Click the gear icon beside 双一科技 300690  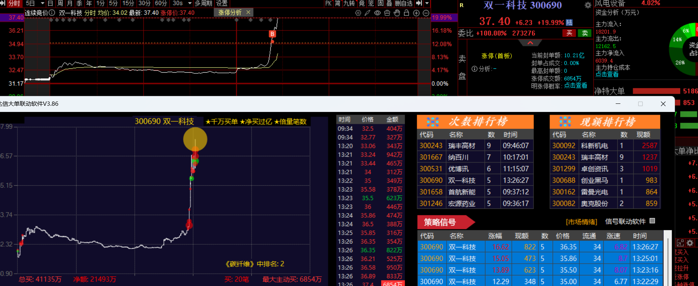[588, 5]
